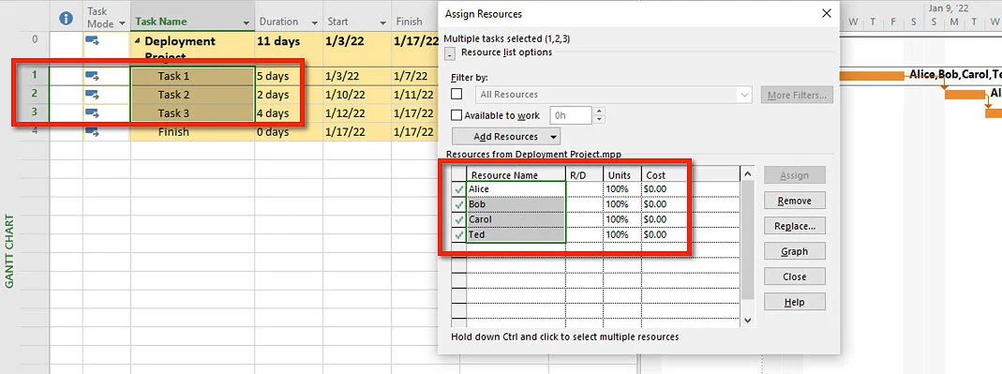This screenshot has width=1002, height=374.
Task: Click 1/12/22 start date cell
Action: 356,113
